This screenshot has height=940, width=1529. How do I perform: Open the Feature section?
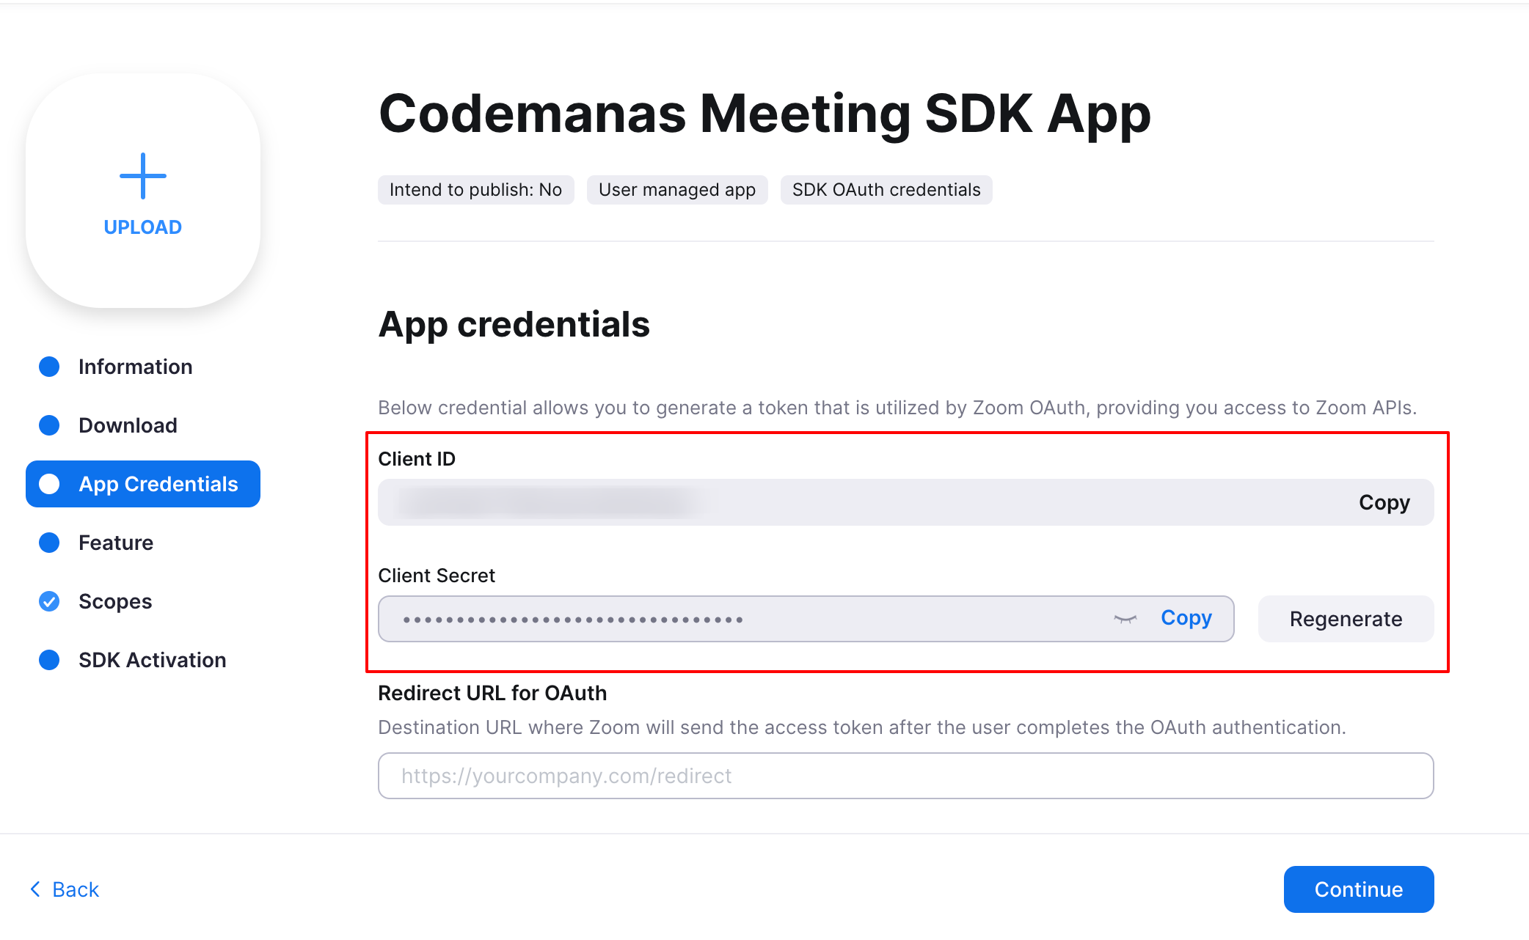tap(116, 543)
